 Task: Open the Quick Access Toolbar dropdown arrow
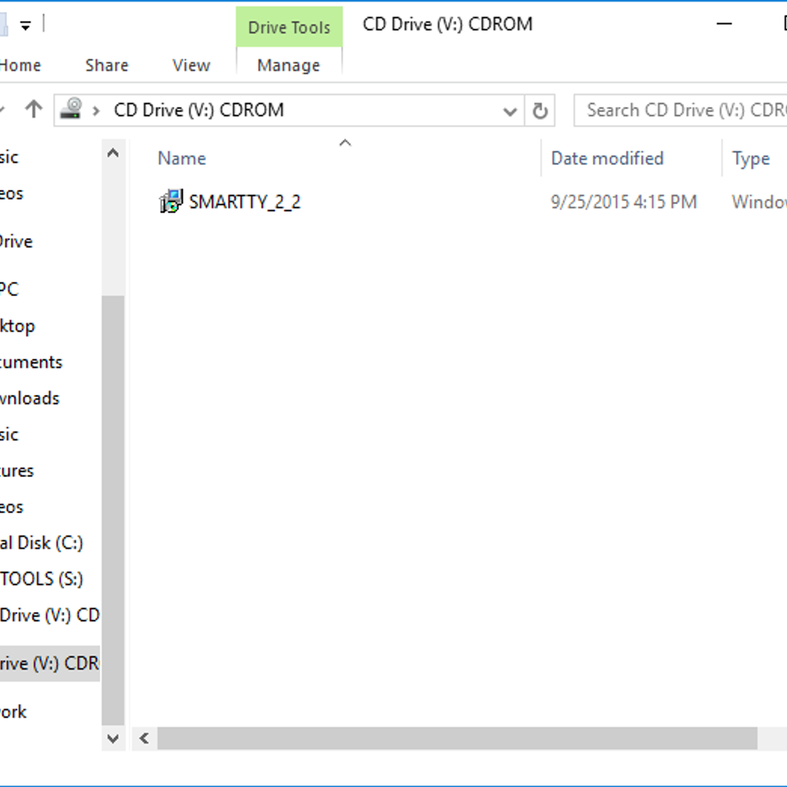coord(26,26)
